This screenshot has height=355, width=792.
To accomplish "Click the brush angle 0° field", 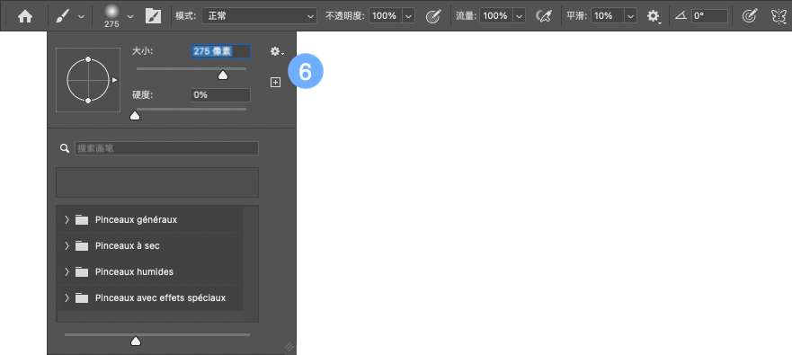I will point(709,15).
